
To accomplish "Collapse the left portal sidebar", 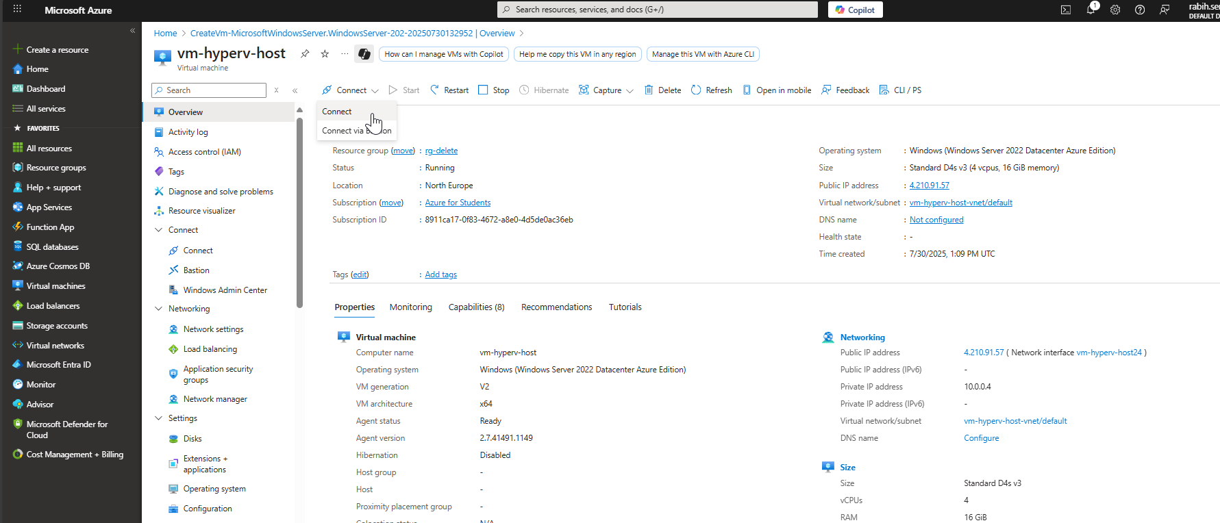I will tap(132, 31).
